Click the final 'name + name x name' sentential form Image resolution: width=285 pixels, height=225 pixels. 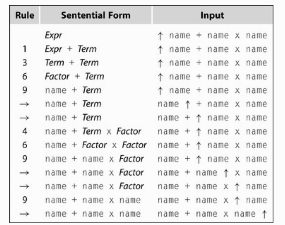[93, 214]
